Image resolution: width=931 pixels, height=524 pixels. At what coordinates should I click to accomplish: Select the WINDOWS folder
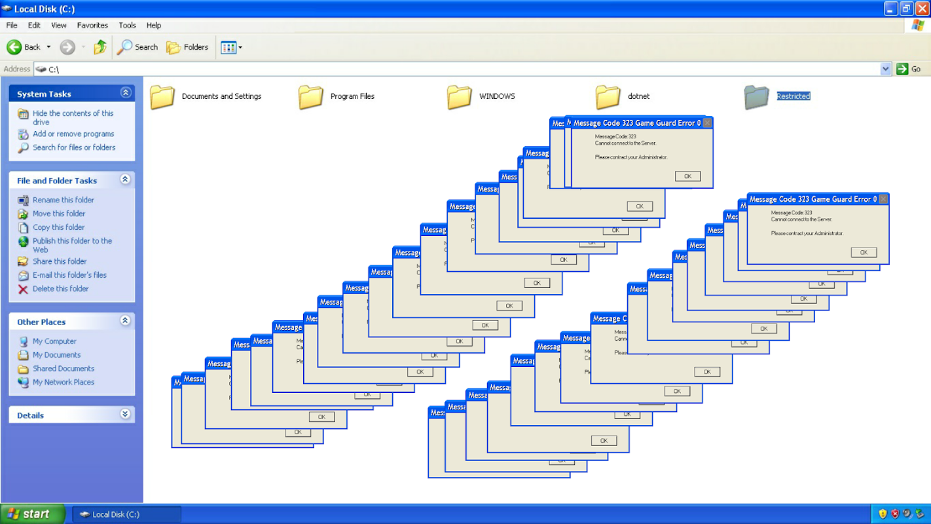[x=481, y=97]
